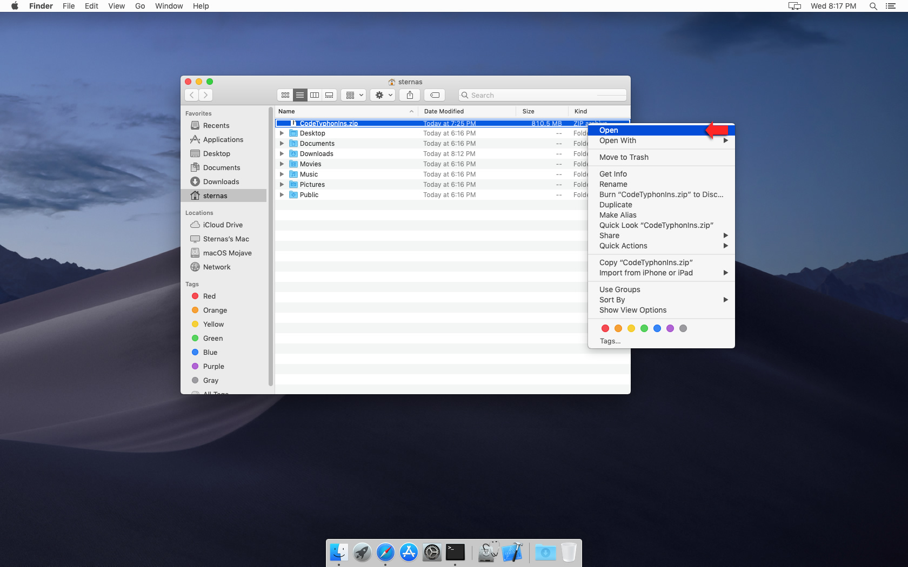Open the Go menu in menu bar
The height and width of the screenshot is (567, 908).
click(x=140, y=6)
